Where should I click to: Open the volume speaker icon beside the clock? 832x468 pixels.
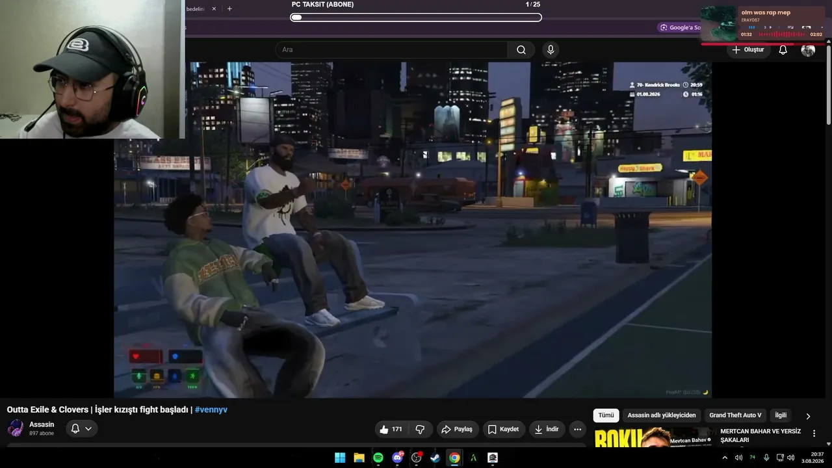pyautogui.click(x=790, y=458)
